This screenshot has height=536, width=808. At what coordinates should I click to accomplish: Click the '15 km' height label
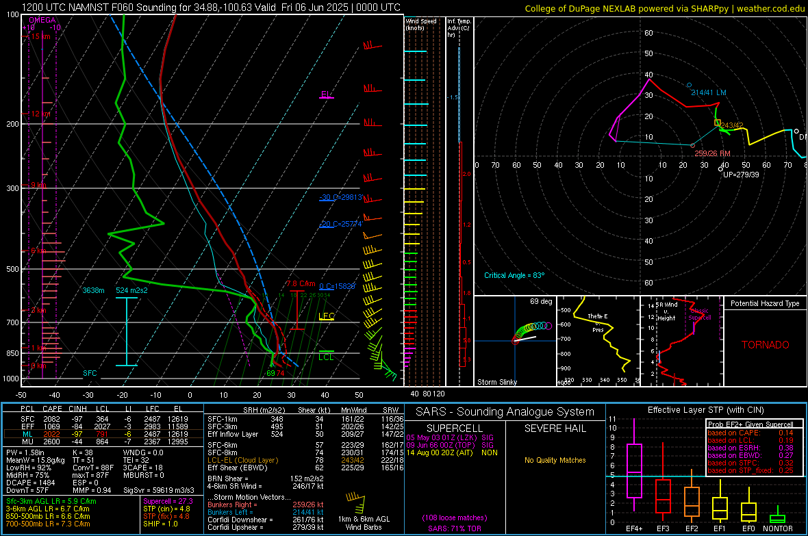(40, 36)
